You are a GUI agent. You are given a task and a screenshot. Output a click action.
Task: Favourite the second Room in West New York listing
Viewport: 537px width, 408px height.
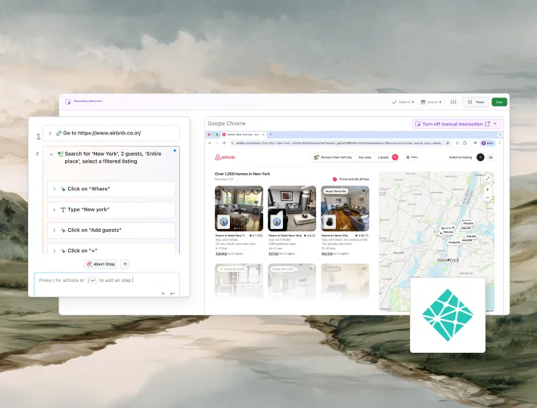click(311, 191)
